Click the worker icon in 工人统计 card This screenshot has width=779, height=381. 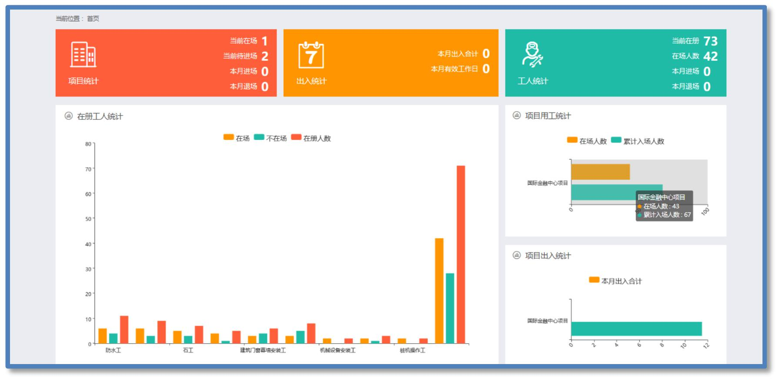(532, 55)
